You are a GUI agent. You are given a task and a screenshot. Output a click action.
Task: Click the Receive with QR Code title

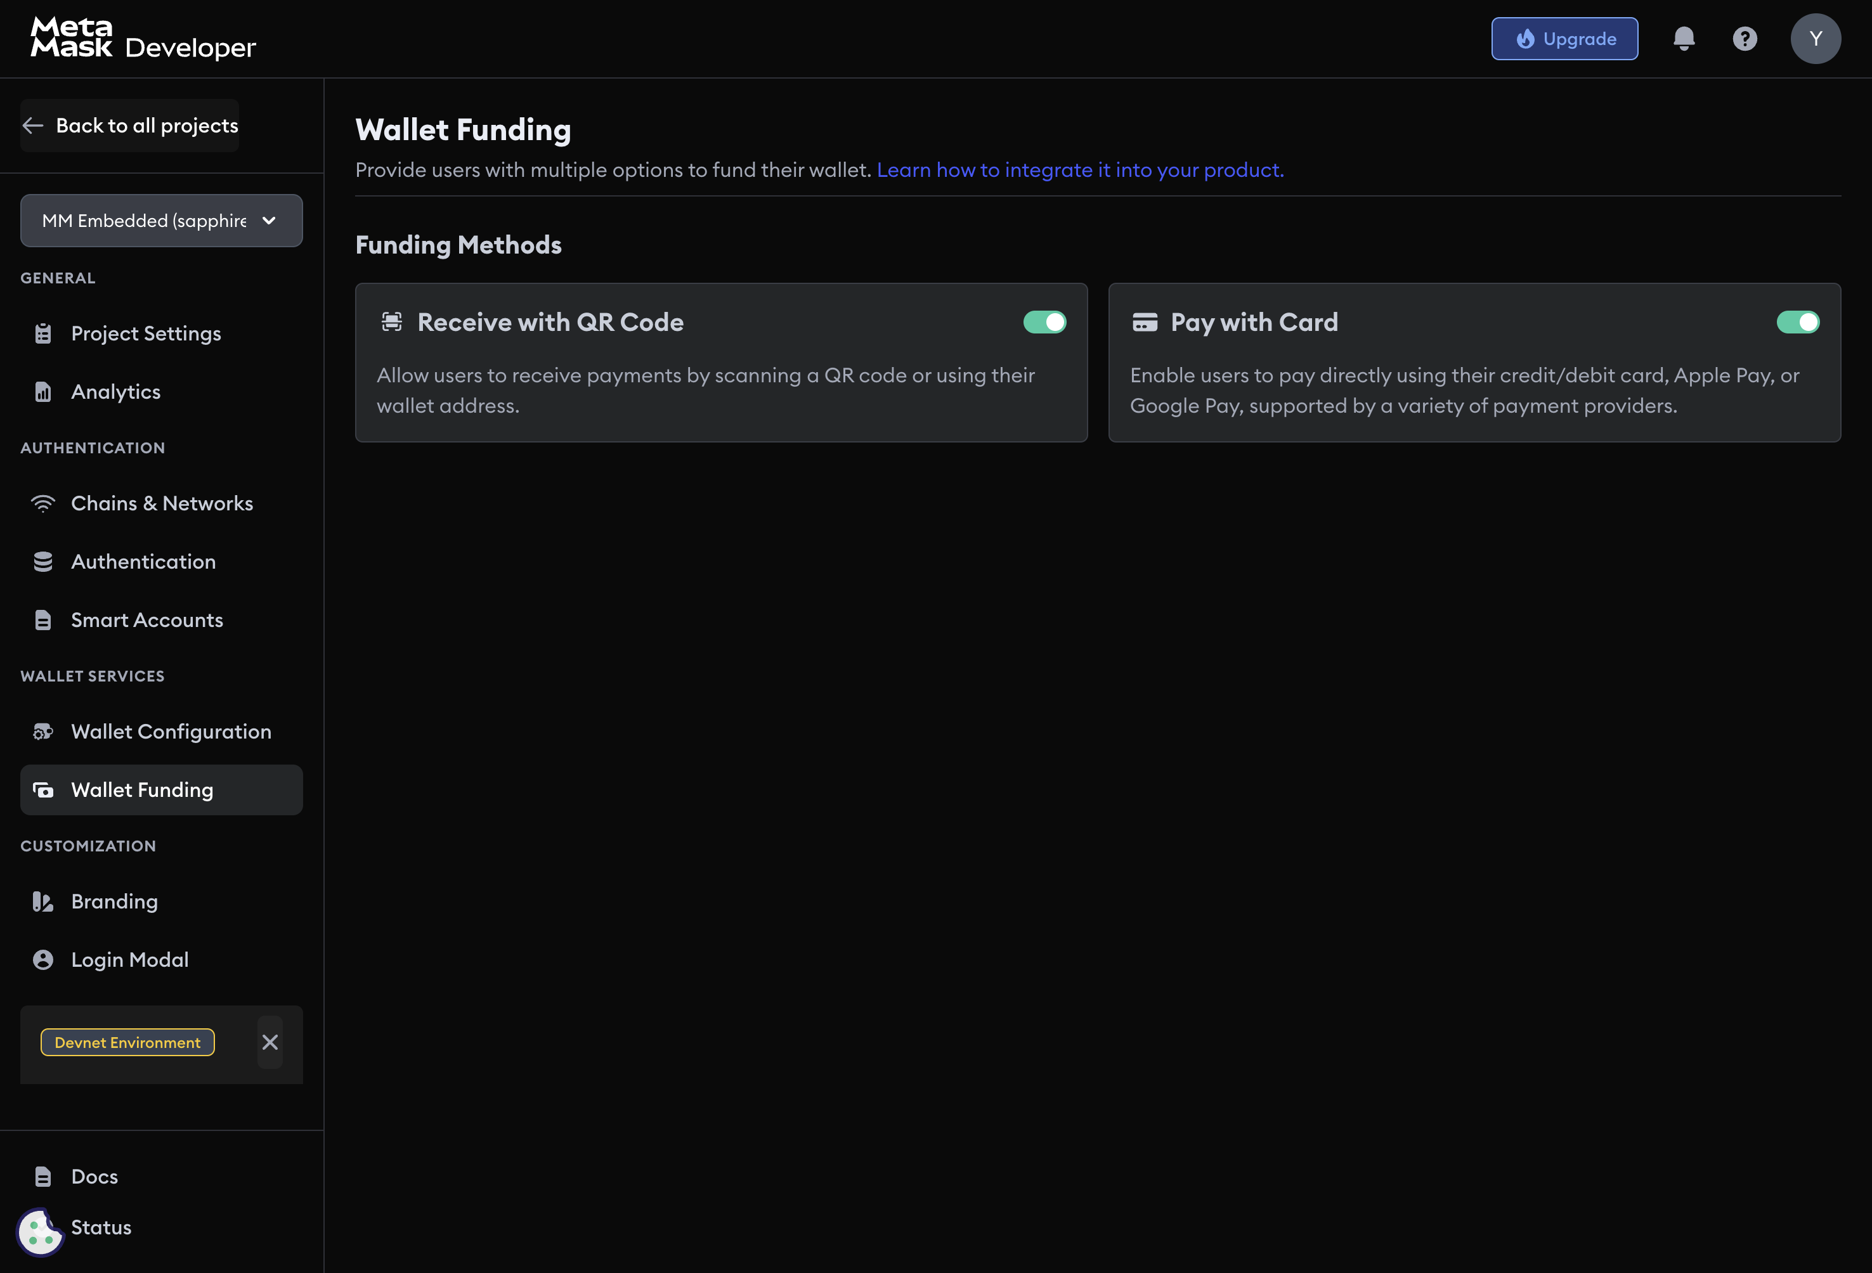550,322
